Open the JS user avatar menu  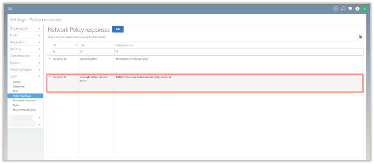click(x=364, y=9)
